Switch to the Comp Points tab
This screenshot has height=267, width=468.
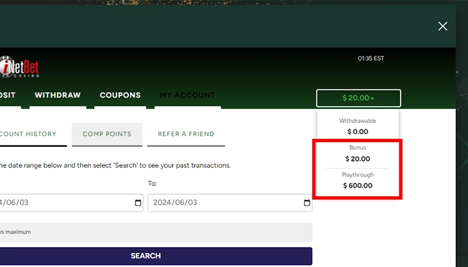[x=107, y=134]
